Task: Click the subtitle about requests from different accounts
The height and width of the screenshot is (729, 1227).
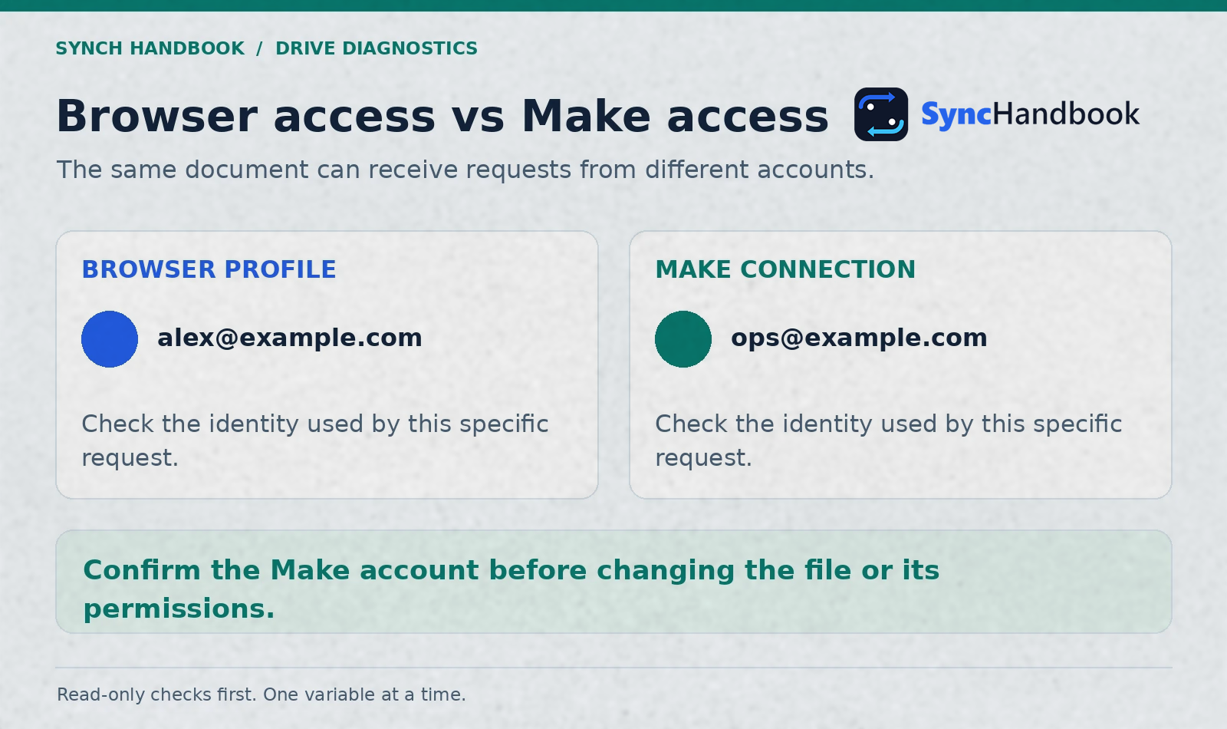Action: [x=465, y=170]
